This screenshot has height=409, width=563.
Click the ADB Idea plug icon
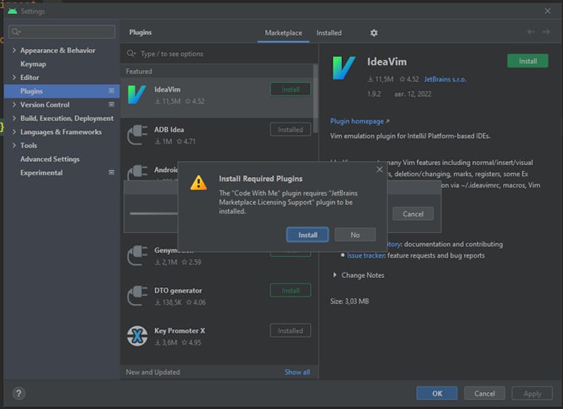pyautogui.click(x=137, y=135)
